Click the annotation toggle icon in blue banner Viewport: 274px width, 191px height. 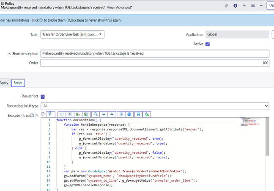[x=41, y=20]
